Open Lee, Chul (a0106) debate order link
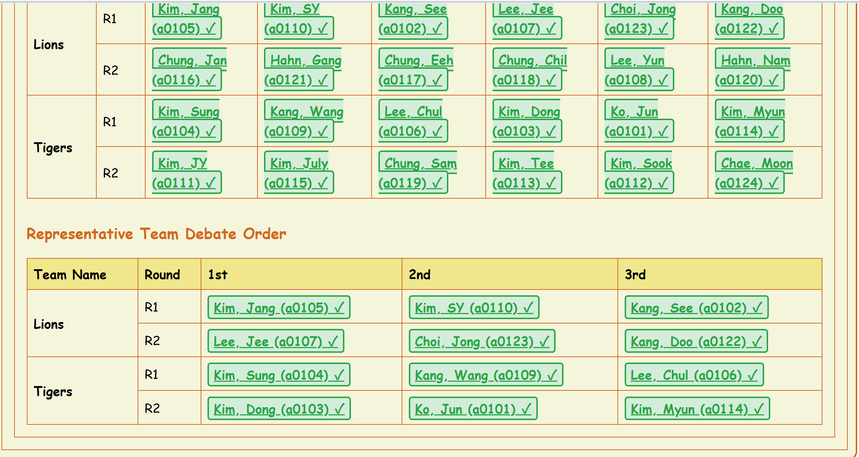 pyautogui.click(x=694, y=375)
